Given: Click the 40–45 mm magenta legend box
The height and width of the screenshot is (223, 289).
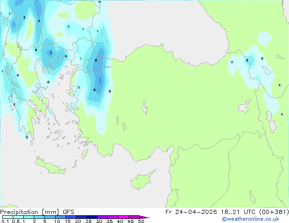Looking at the screenshot, I should coord(124,217).
